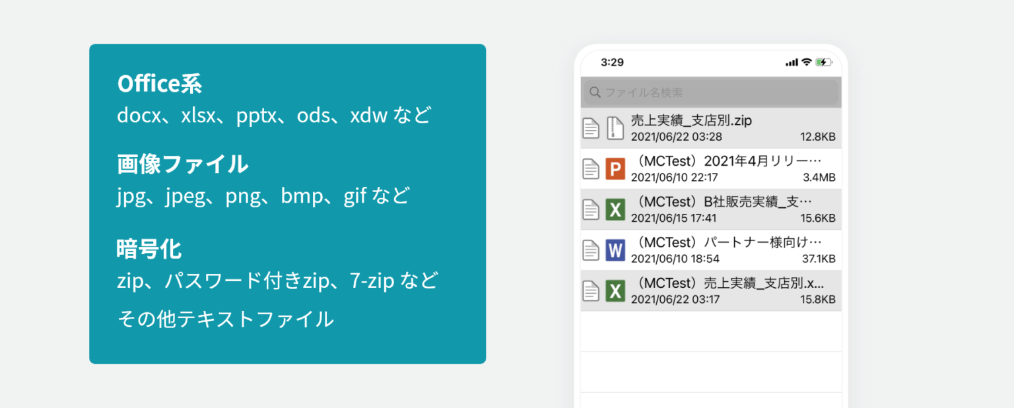This screenshot has height=408, width=1014.
Task: Click the document icon beside the 15.6KB Excel row
Action: (x=591, y=210)
